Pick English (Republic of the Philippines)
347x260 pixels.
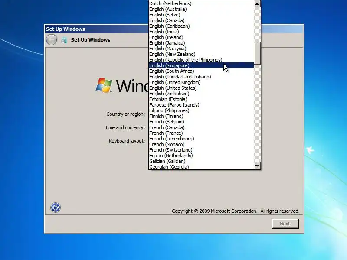[201, 60]
